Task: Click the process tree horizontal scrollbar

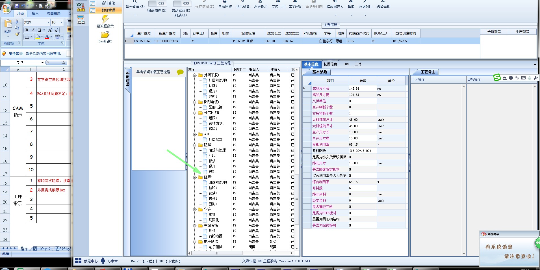Action: coord(217,253)
